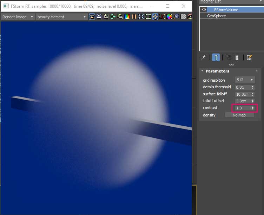Open the Render Image dropdown

point(18,17)
